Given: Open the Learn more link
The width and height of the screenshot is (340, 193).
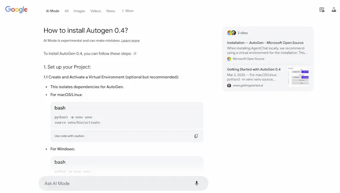Looking at the screenshot, I should [x=130, y=40].
